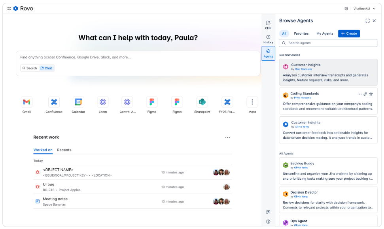Open the Chat sidebar icon
Viewport: 384px width, 229px height.
(268, 25)
